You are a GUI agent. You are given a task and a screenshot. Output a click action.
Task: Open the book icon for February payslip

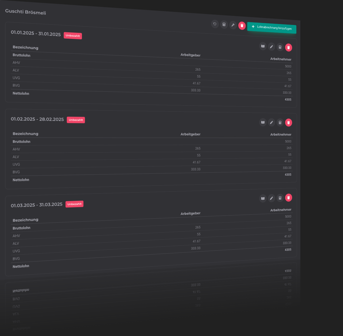[263, 122]
